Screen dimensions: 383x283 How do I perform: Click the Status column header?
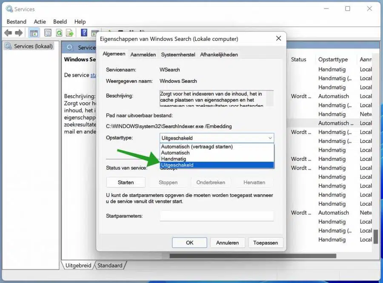[x=298, y=59]
